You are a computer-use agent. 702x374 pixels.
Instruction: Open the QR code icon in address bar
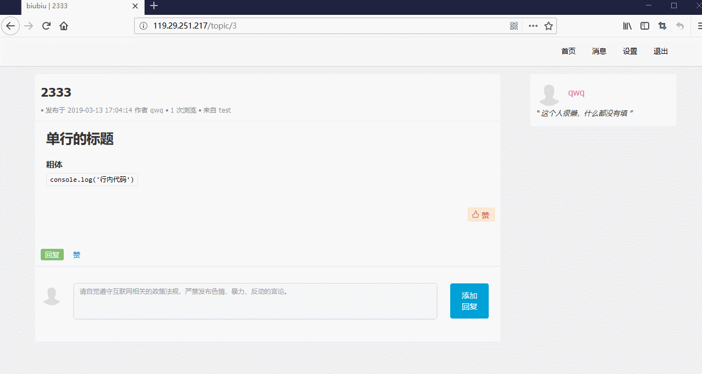514,26
